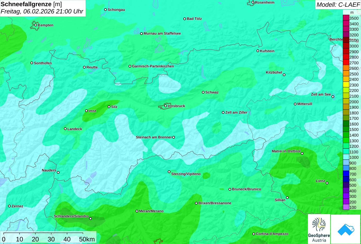This screenshot has width=361, height=244.
Task: Click the Schneefallgrenze [m] title
Action: pyautogui.click(x=31, y=4)
